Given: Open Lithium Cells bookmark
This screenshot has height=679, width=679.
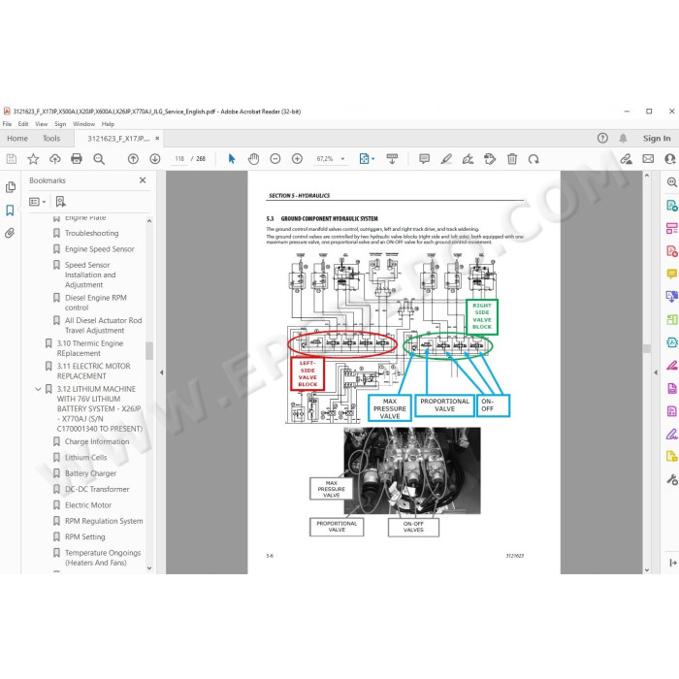Looking at the screenshot, I should tap(85, 458).
